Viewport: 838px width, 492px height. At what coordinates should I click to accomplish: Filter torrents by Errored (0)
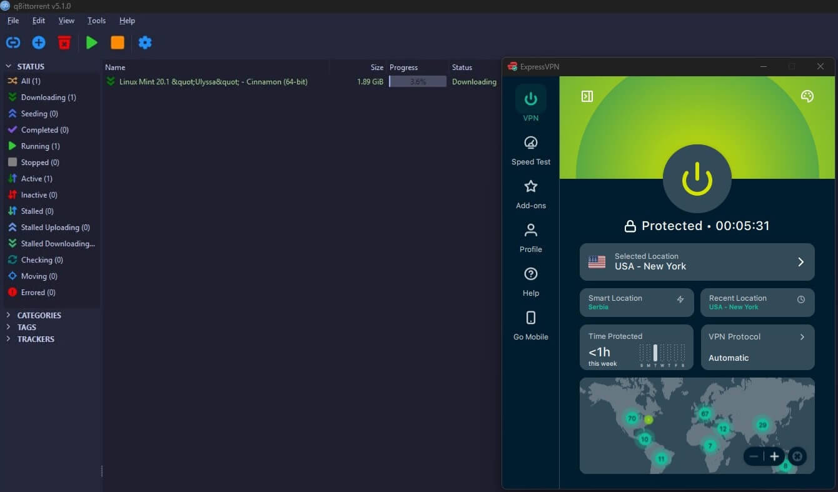click(50, 293)
